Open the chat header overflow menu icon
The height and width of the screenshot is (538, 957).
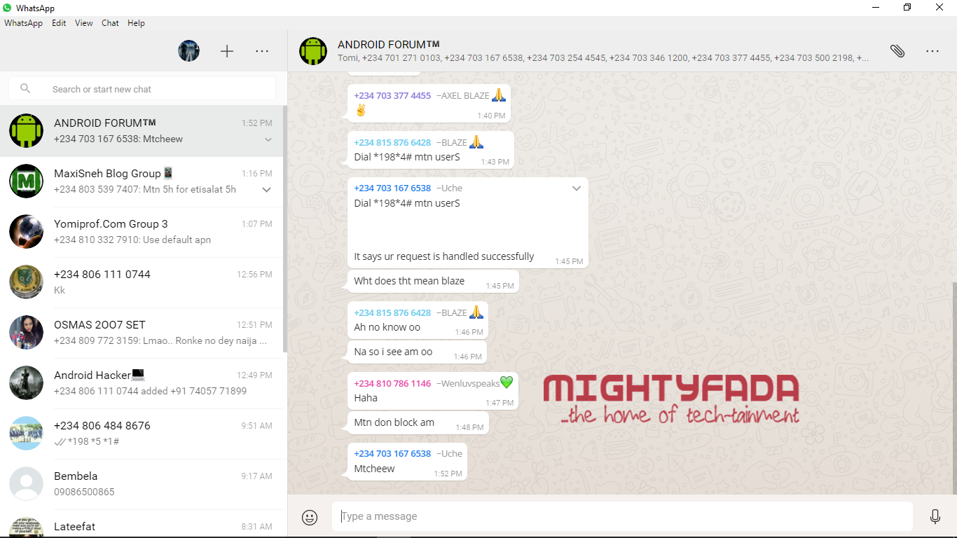(932, 50)
